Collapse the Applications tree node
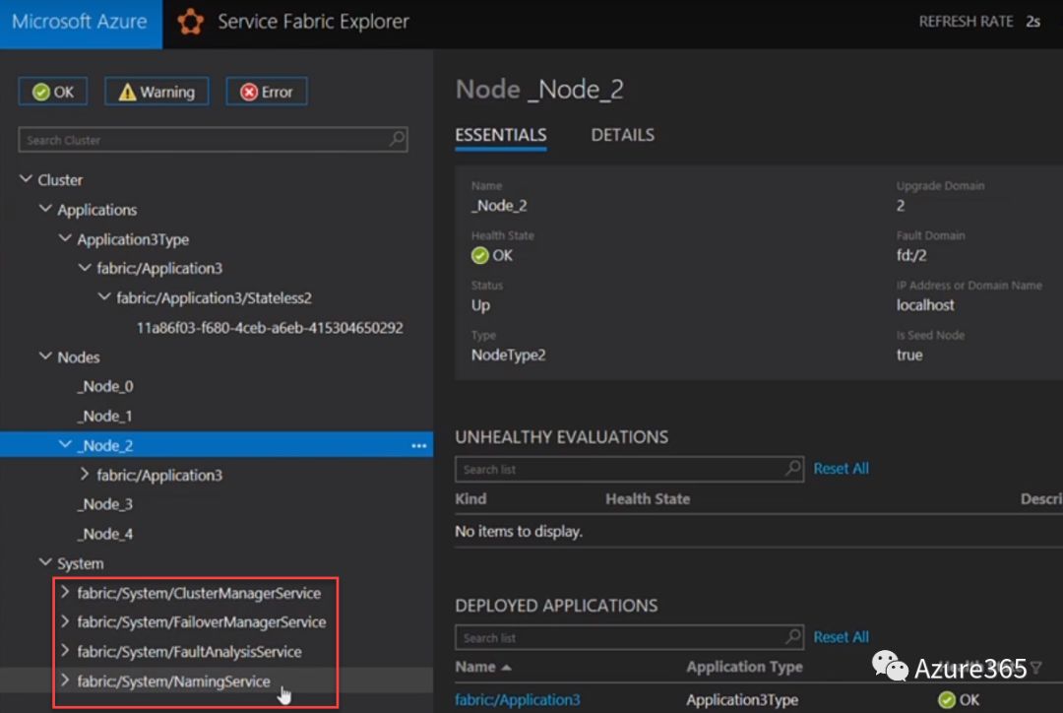Image resolution: width=1063 pixels, height=713 pixels. pyautogui.click(x=45, y=210)
